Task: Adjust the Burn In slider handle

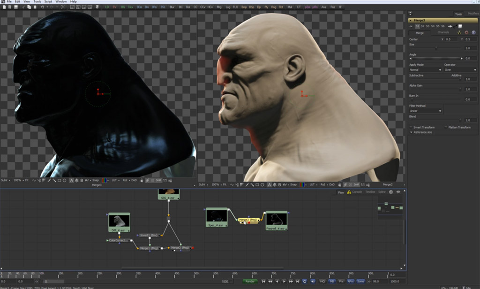Action: click(412, 99)
